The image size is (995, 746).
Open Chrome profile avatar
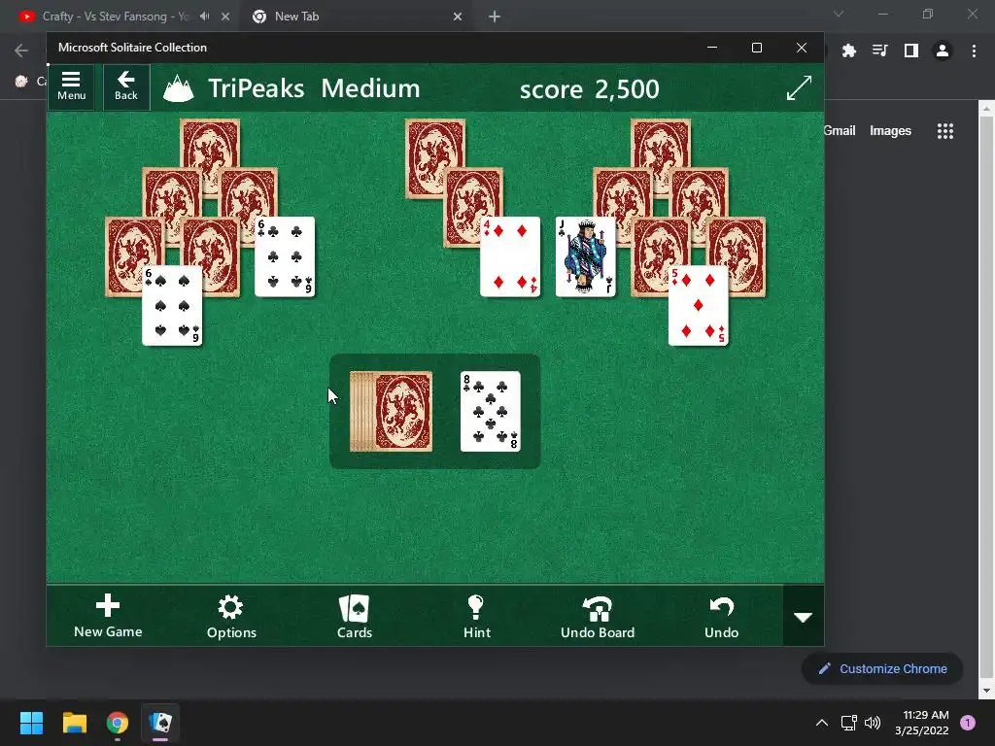point(943,51)
